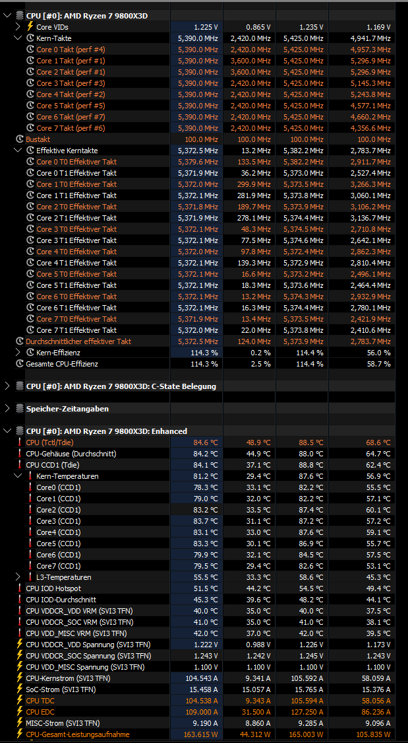Screen dimensions: 408x743
Task: Click the 163.615 W current power value
Action: tap(201, 734)
